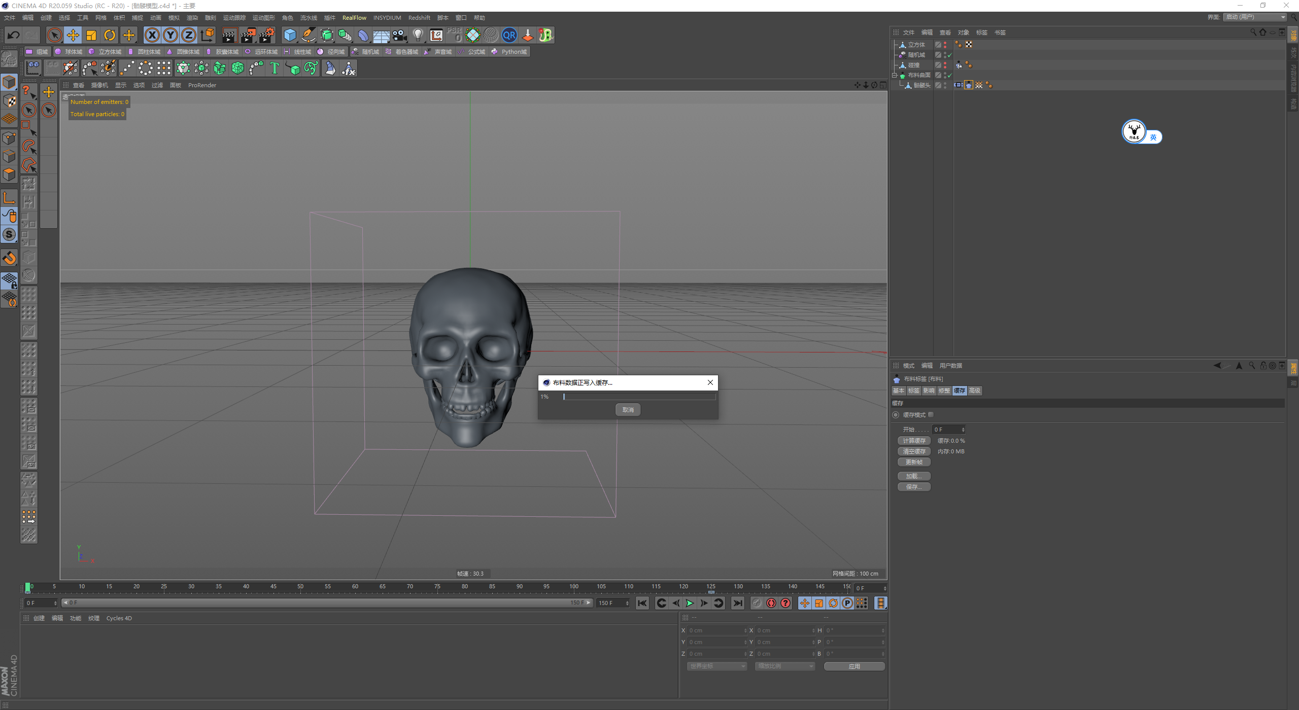This screenshot has width=1299, height=710.
Task: Collapse the 布料曲面 tree node
Action: [x=895, y=75]
